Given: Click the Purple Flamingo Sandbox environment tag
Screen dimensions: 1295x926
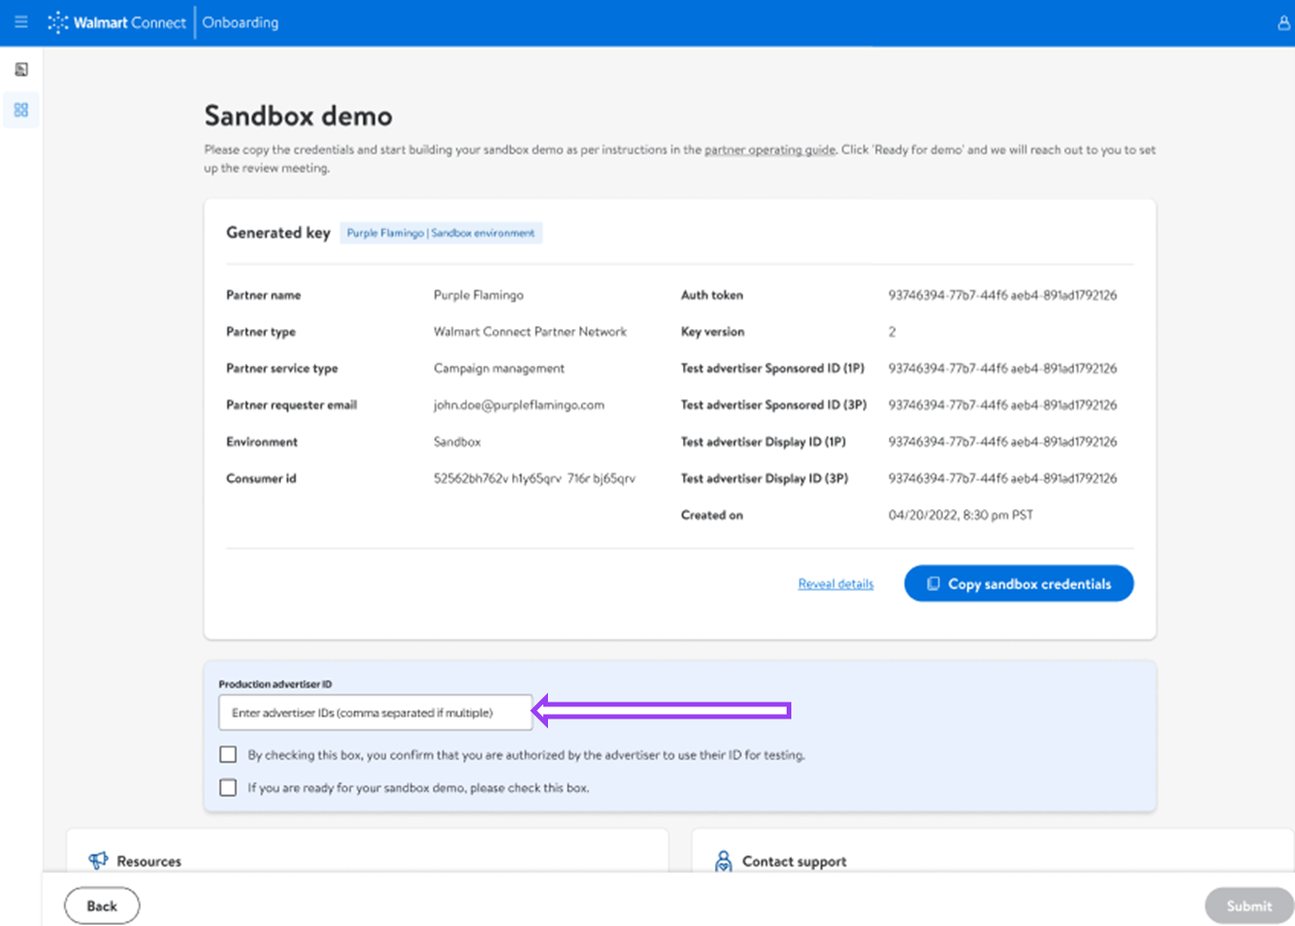Looking at the screenshot, I should (x=440, y=233).
